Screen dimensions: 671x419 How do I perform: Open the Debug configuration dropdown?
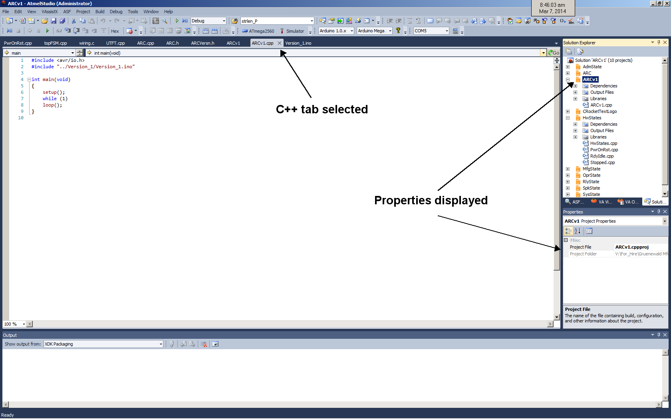click(x=224, y=21)
